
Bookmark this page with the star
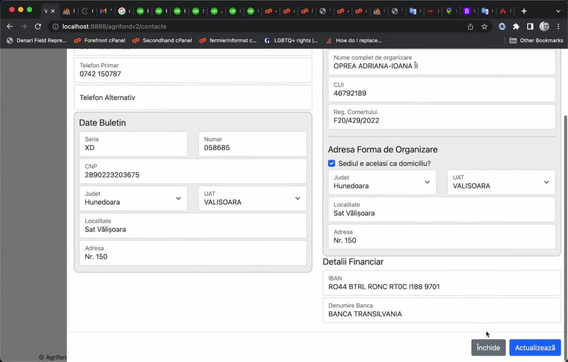485,27
